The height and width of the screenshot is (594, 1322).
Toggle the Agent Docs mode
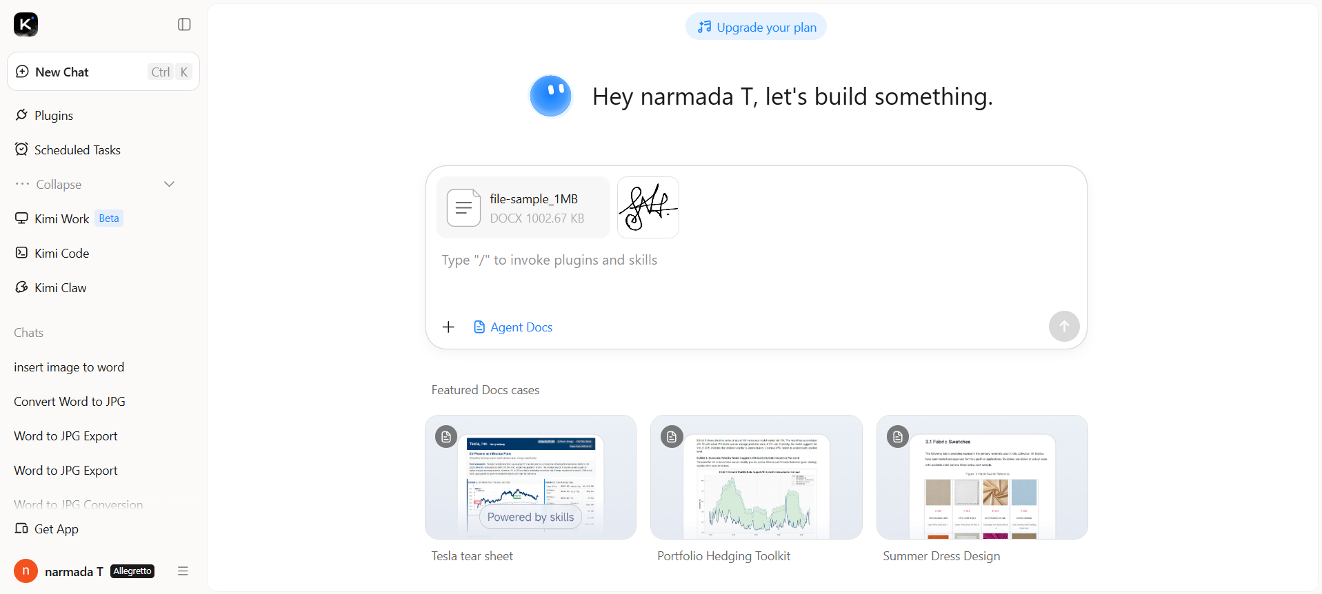(513, 327)
